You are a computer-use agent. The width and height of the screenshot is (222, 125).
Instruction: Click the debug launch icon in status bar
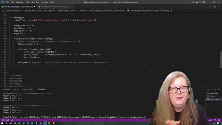12,120
